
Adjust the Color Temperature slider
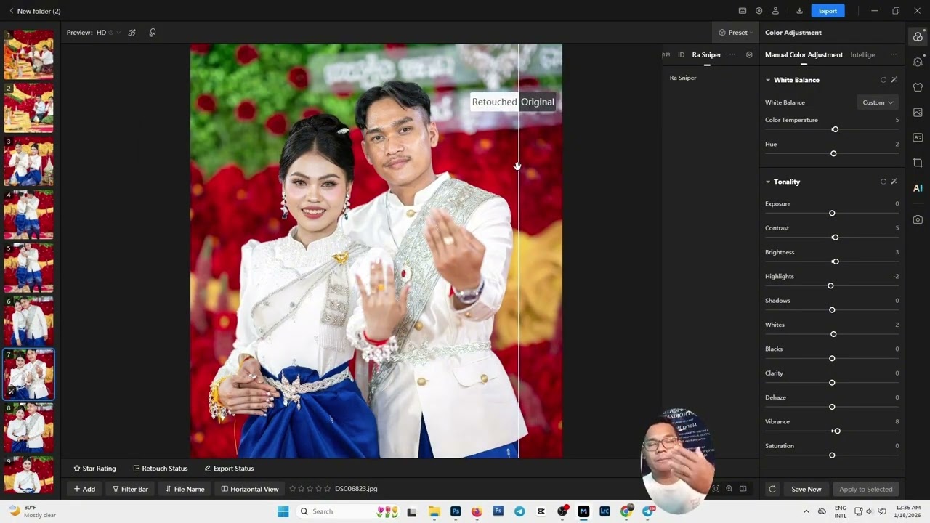(x=832, y=129)
